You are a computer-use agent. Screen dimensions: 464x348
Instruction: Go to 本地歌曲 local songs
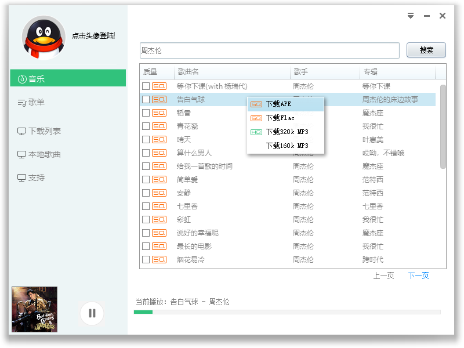point(39,154)
